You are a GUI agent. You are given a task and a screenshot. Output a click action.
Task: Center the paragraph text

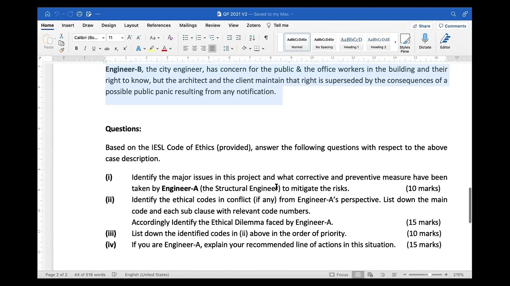(194, 48)
